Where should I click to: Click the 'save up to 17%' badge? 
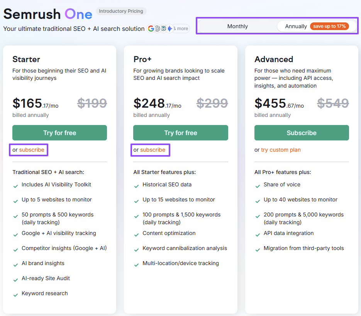coord(329,26)
